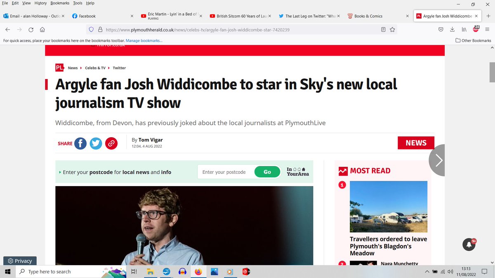Open the Edit menu
This screenshot has width=495, height=278.
pyautogui.click(x=15, y=3)
